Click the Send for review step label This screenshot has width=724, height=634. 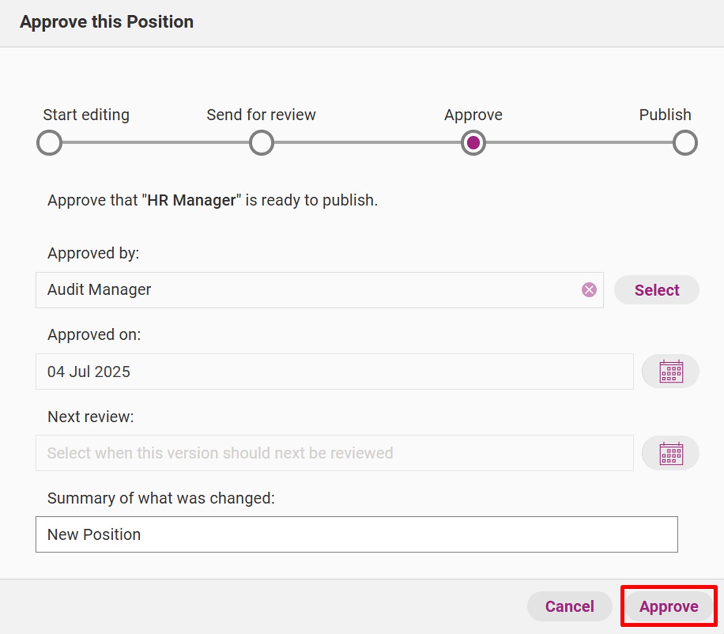[261, 114]
